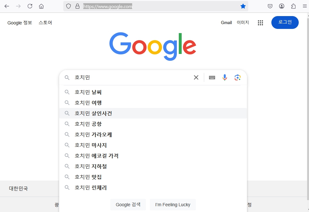The image size is (309, 212).
Task: Choose the 호치민 공항 suggestion
Action: coord(88,124)
